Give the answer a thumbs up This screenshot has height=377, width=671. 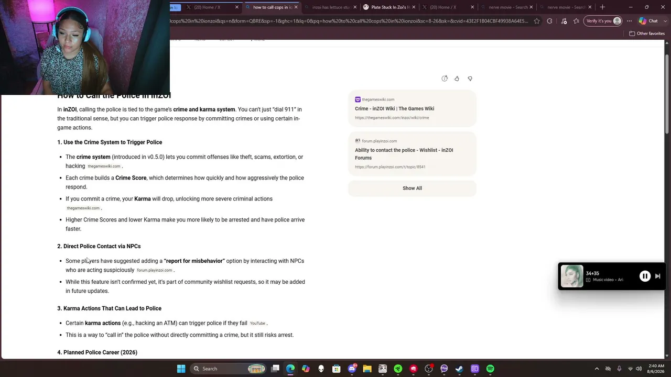point(457,79)
